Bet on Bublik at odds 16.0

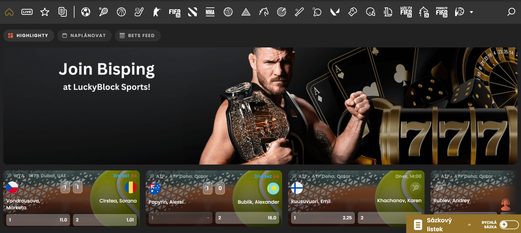click(x=247, y=218)
